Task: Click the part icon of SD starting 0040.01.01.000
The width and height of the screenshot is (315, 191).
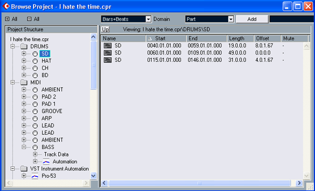Action: coord(108,46)
